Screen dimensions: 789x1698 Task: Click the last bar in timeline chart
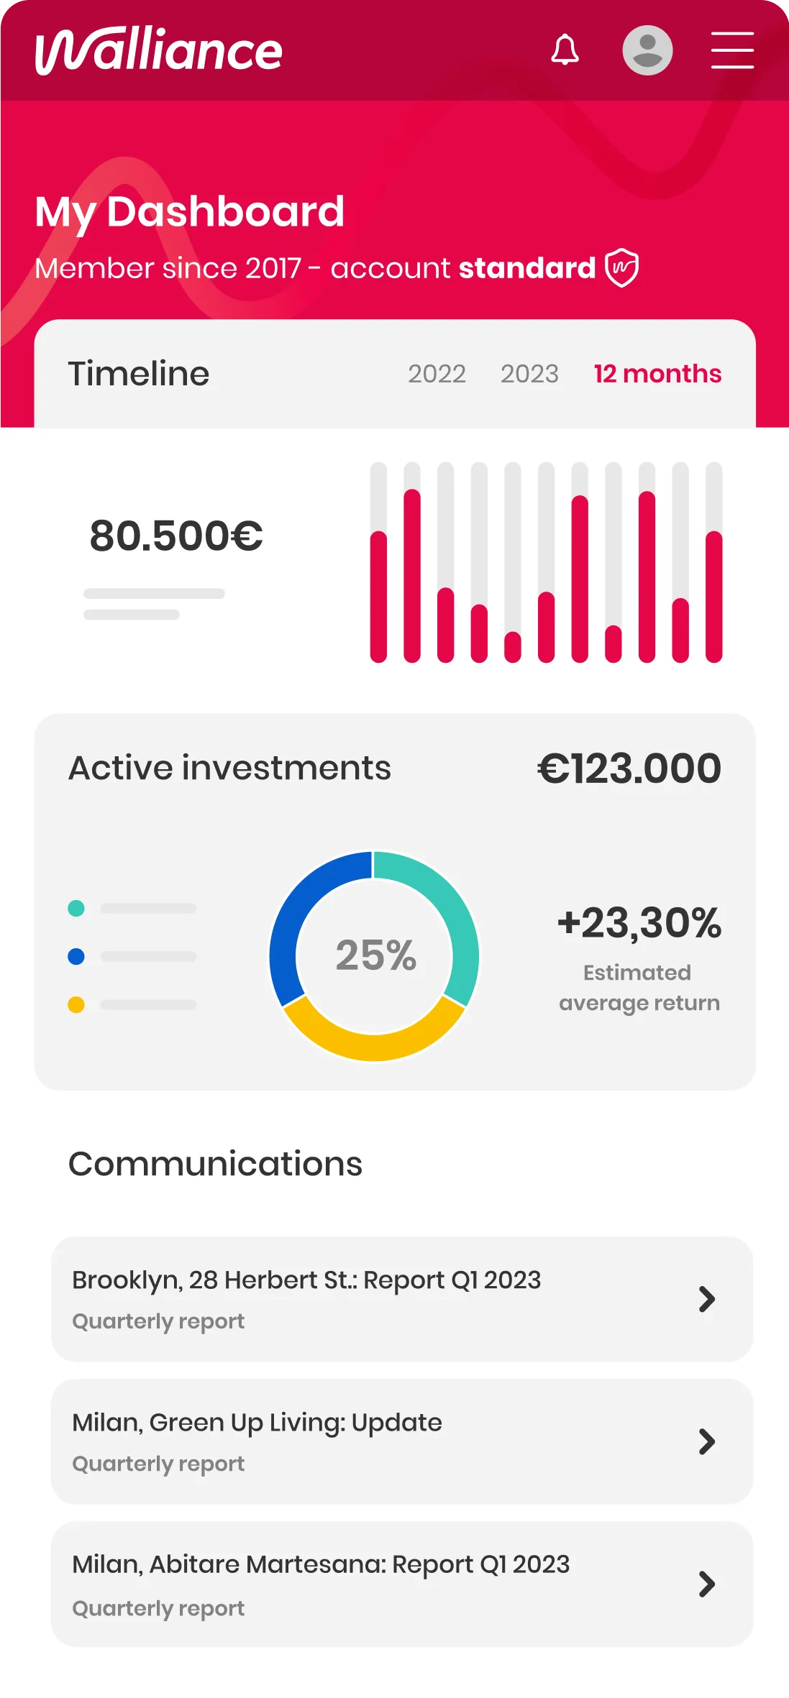713,597
